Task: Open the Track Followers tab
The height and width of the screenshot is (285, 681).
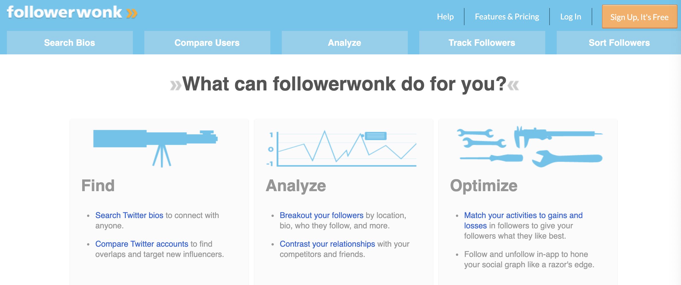Action: click(x=482, y=43)
